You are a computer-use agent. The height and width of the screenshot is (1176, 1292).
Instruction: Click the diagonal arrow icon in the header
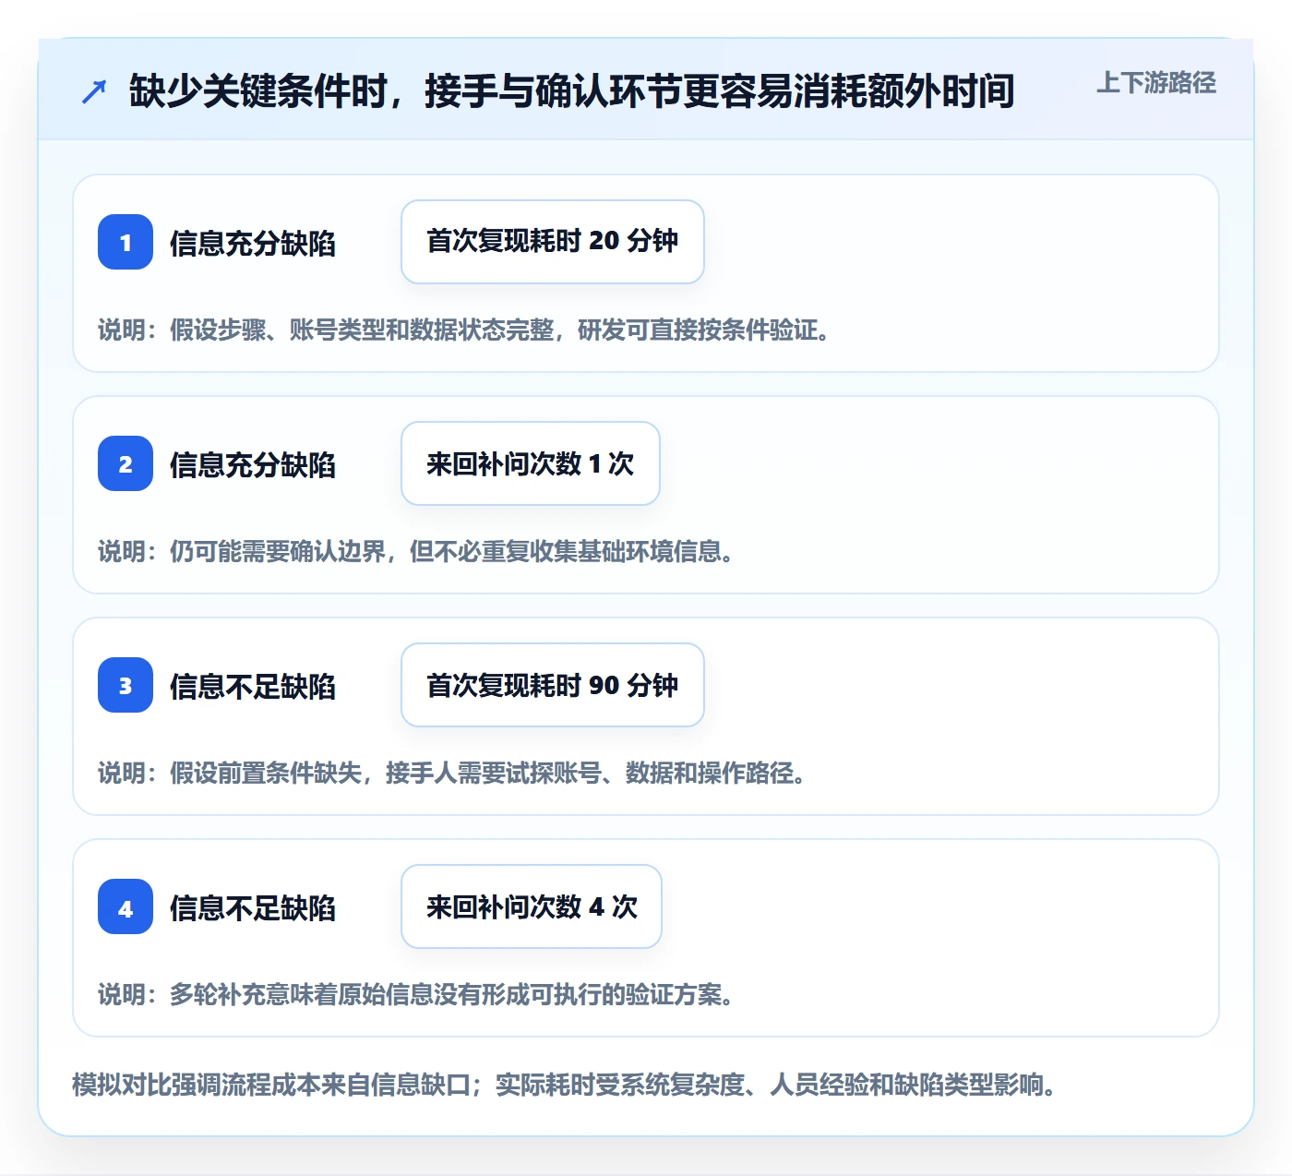[94, 91]
